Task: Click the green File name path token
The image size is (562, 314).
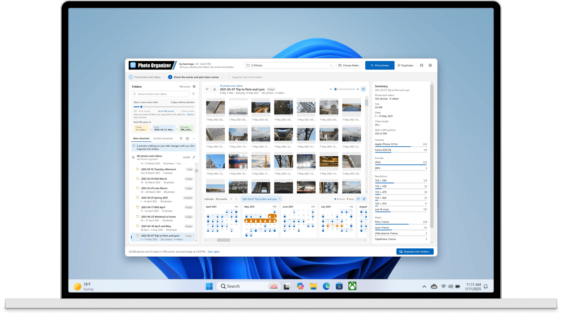Action: pyautogui.click(x=186, y=128)
